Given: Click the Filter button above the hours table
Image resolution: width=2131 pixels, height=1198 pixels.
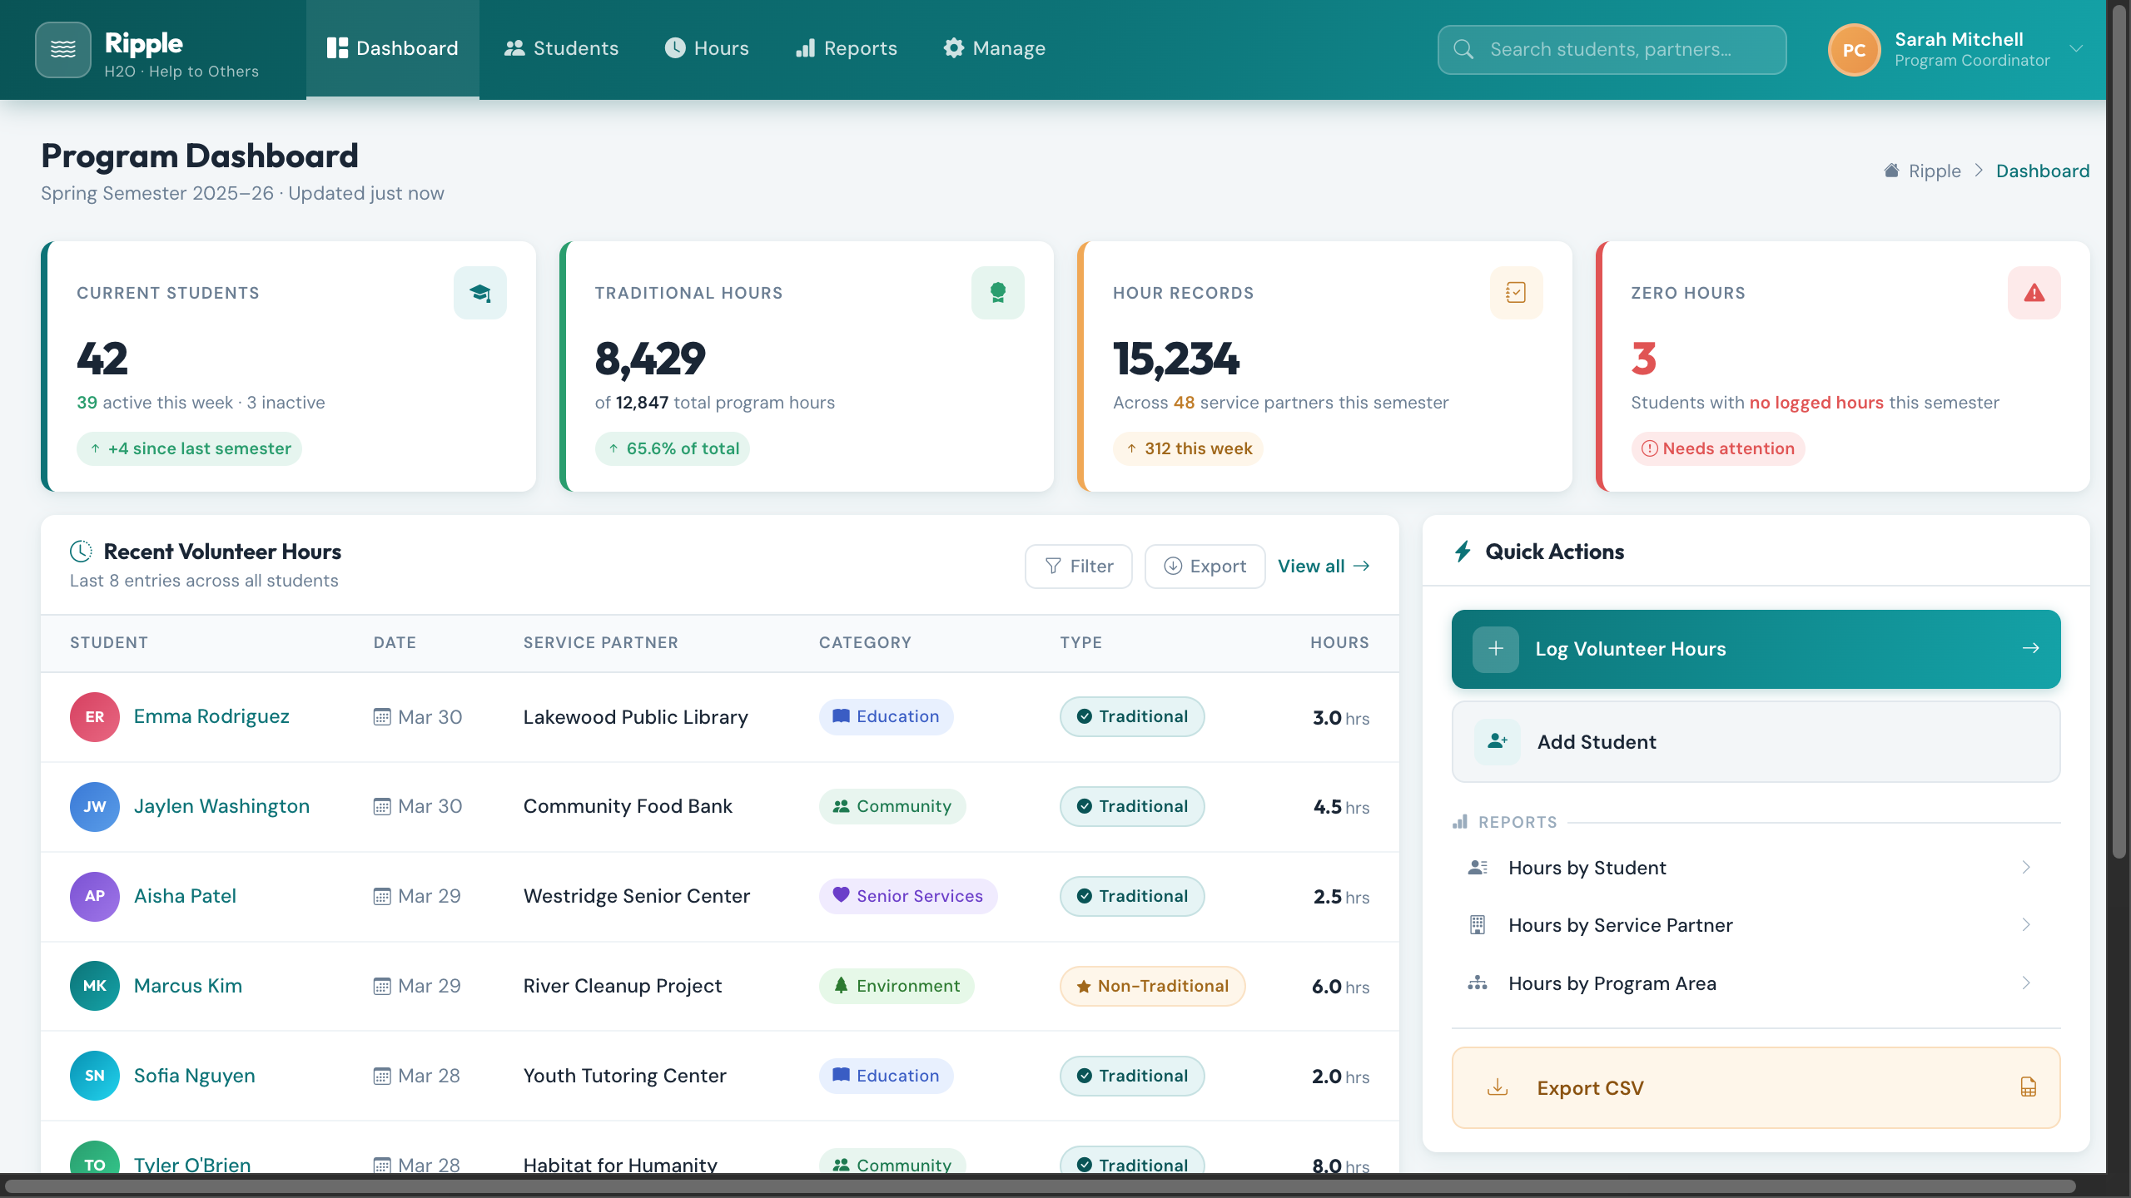Looking at the screenshot, I should pos(1078,566).
